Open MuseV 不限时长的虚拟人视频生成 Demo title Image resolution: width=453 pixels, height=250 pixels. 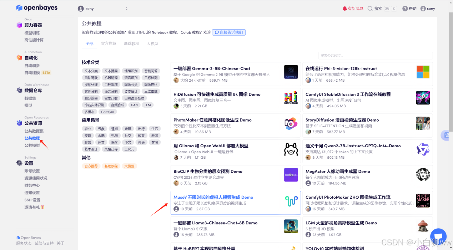coord(213,197)
